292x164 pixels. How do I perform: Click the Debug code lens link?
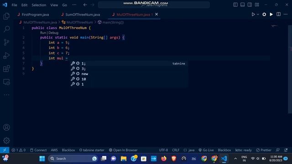[x=53, y=33]
